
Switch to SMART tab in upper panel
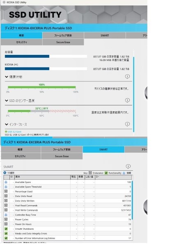[105, 35]
